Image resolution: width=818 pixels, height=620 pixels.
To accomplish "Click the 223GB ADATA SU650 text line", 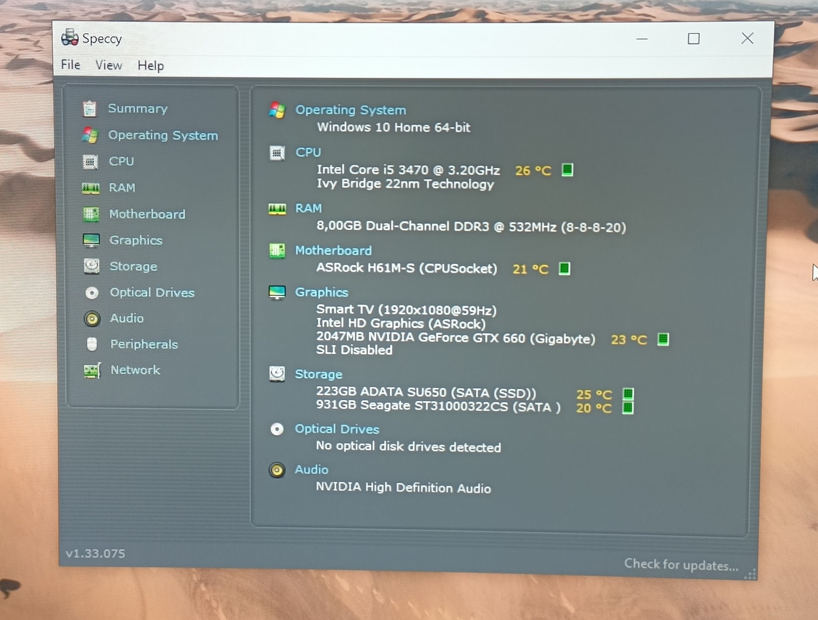I will 426,392.
